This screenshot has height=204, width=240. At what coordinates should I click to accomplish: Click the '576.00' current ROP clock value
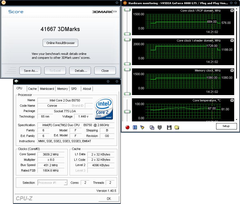pos(226,23)
